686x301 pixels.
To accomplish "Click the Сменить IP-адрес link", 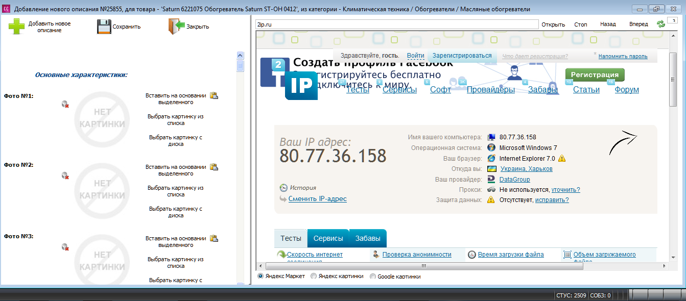I will pos(318,199).
